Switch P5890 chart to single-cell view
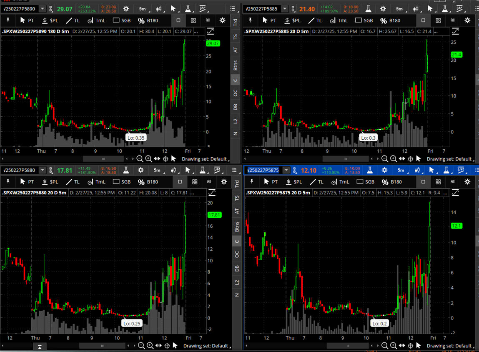The width and height of the screenshot is (479, 352). click(x=178, y=20)
